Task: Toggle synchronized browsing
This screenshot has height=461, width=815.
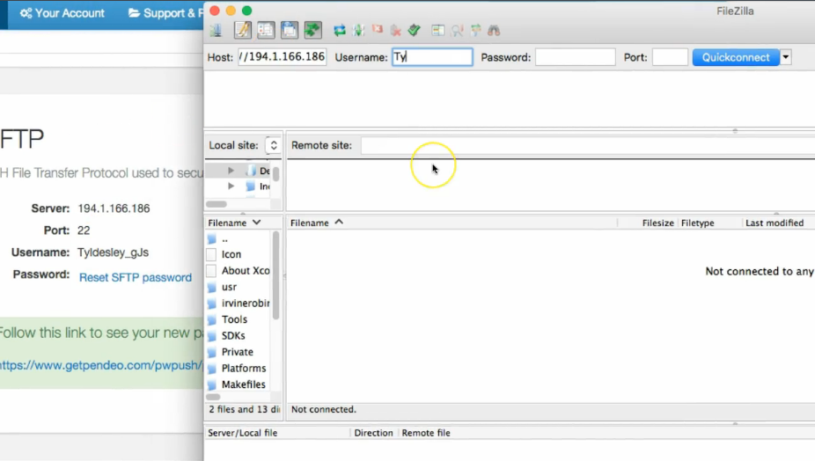Action: [475, 31]
